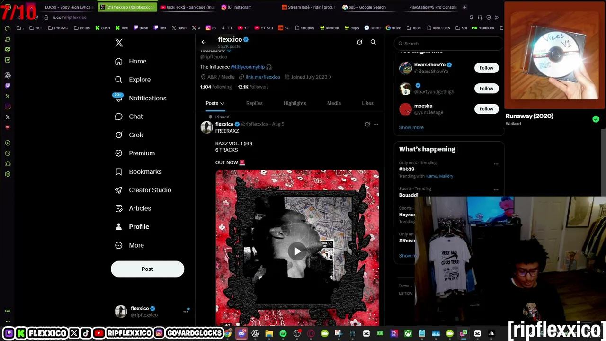Open the Xbox app from the taskbar
This screenshot has width=606, height=341.
[408, 333]
